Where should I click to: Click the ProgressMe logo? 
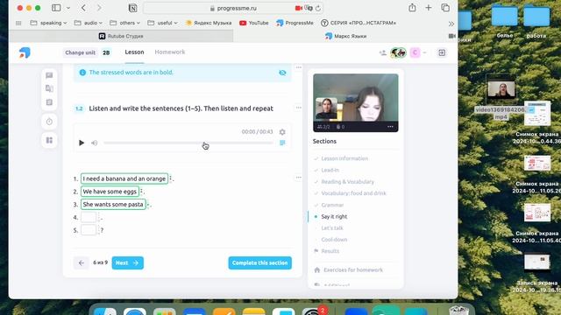(x=25, y=52)
